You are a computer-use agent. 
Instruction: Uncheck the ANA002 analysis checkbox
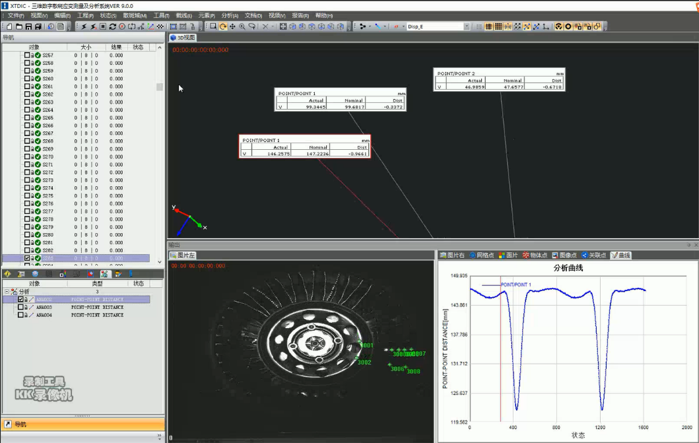click(x=20, y=300)
